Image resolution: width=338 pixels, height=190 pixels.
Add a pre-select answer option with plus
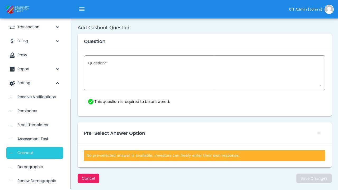319,133
